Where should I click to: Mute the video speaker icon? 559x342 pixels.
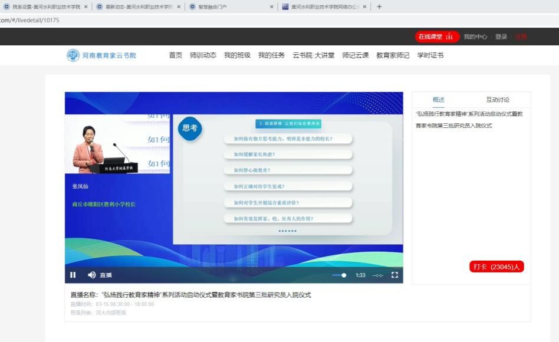coord(91,275)
